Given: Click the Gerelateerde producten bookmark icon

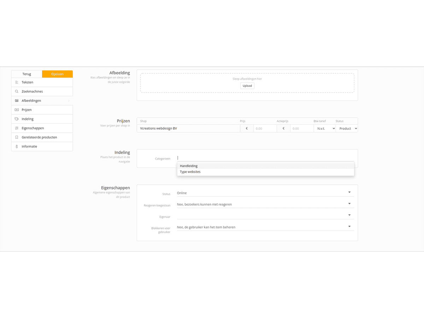Looking at the screenshot, I should coord(17,137).
